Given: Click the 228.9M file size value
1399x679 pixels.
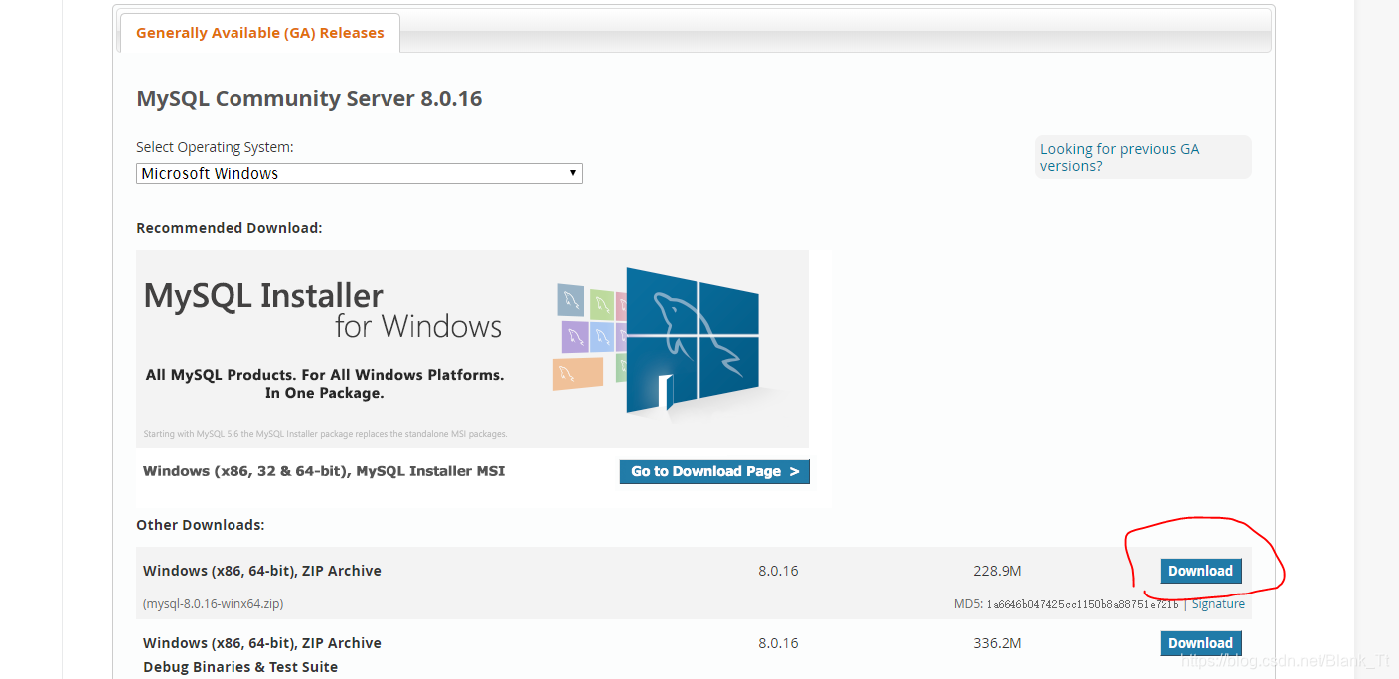Looking at the screenshot, I should click(998, 571).
